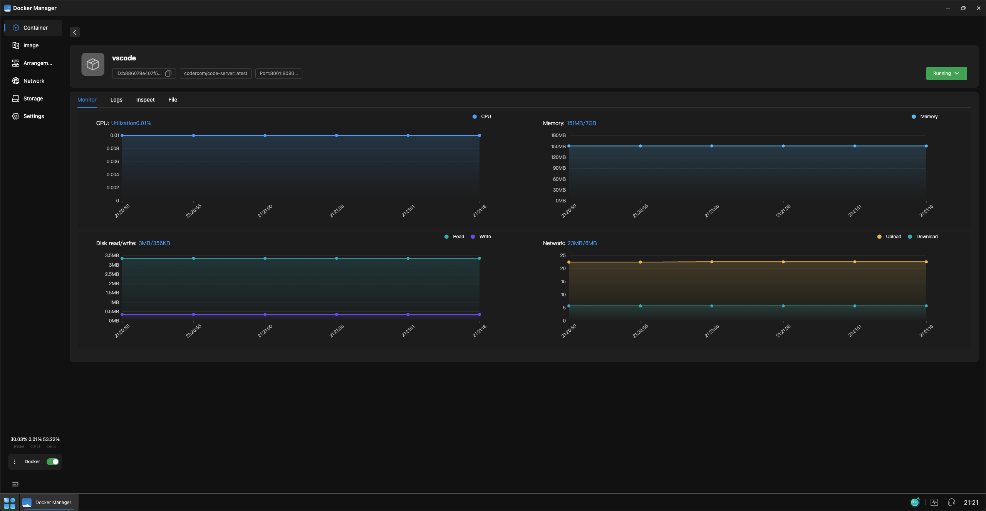Click the codercom/code-server:latest image tag
The image size is (986, 511).
(215, 73)
